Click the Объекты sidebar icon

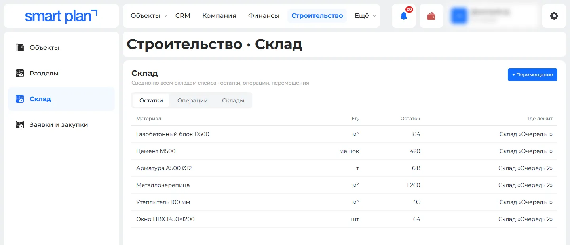click(x=20, y=48)
